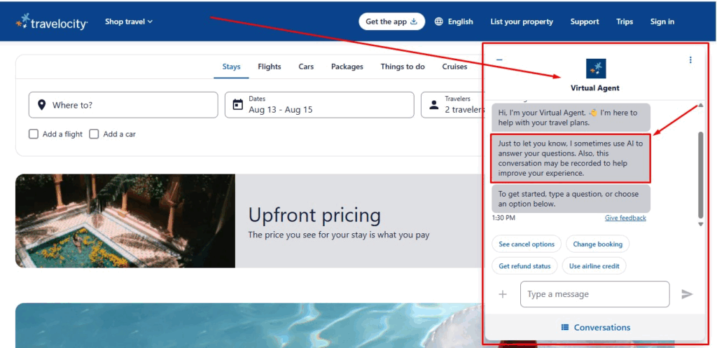Select the Stays tab
The height and width of the screenshot is (348, 717).
[x=231, y=67]
